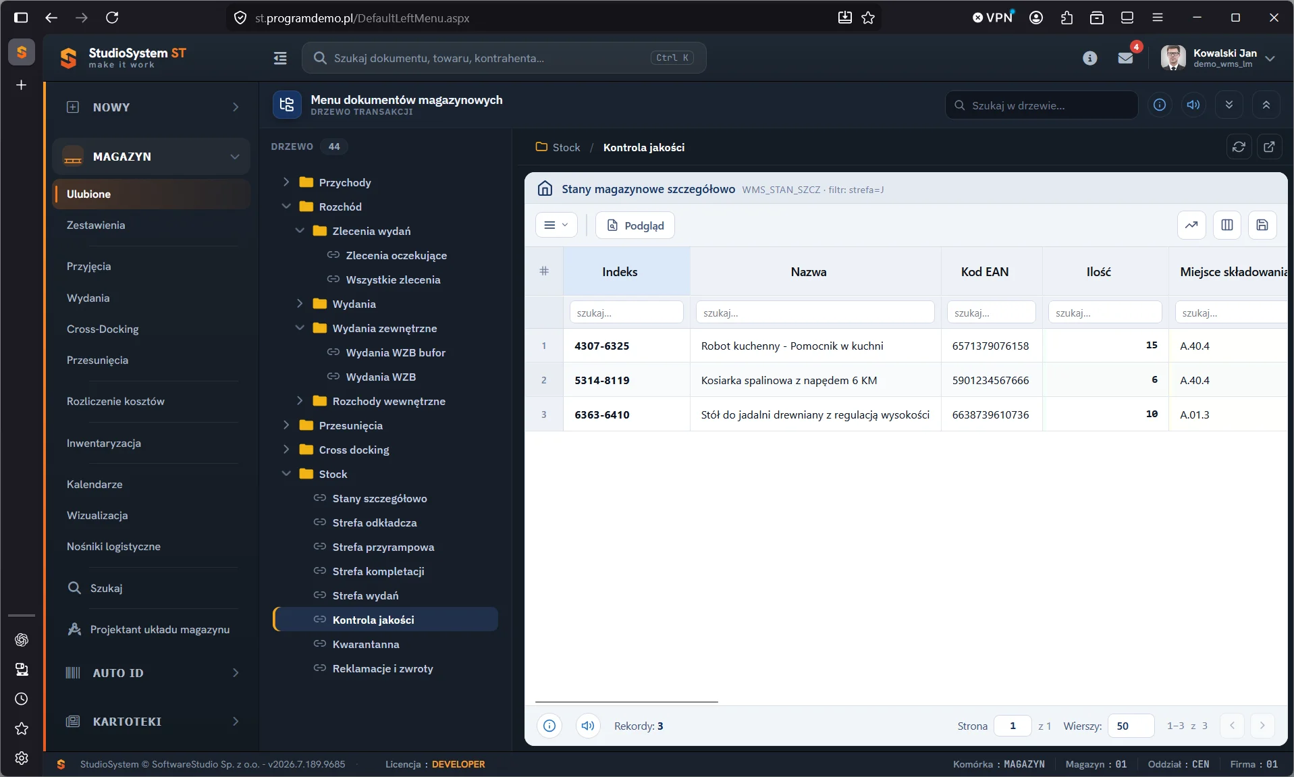Click the tree info circle icon
The width and height of the screenshot is (1294, 777).
coord(1160,105)
